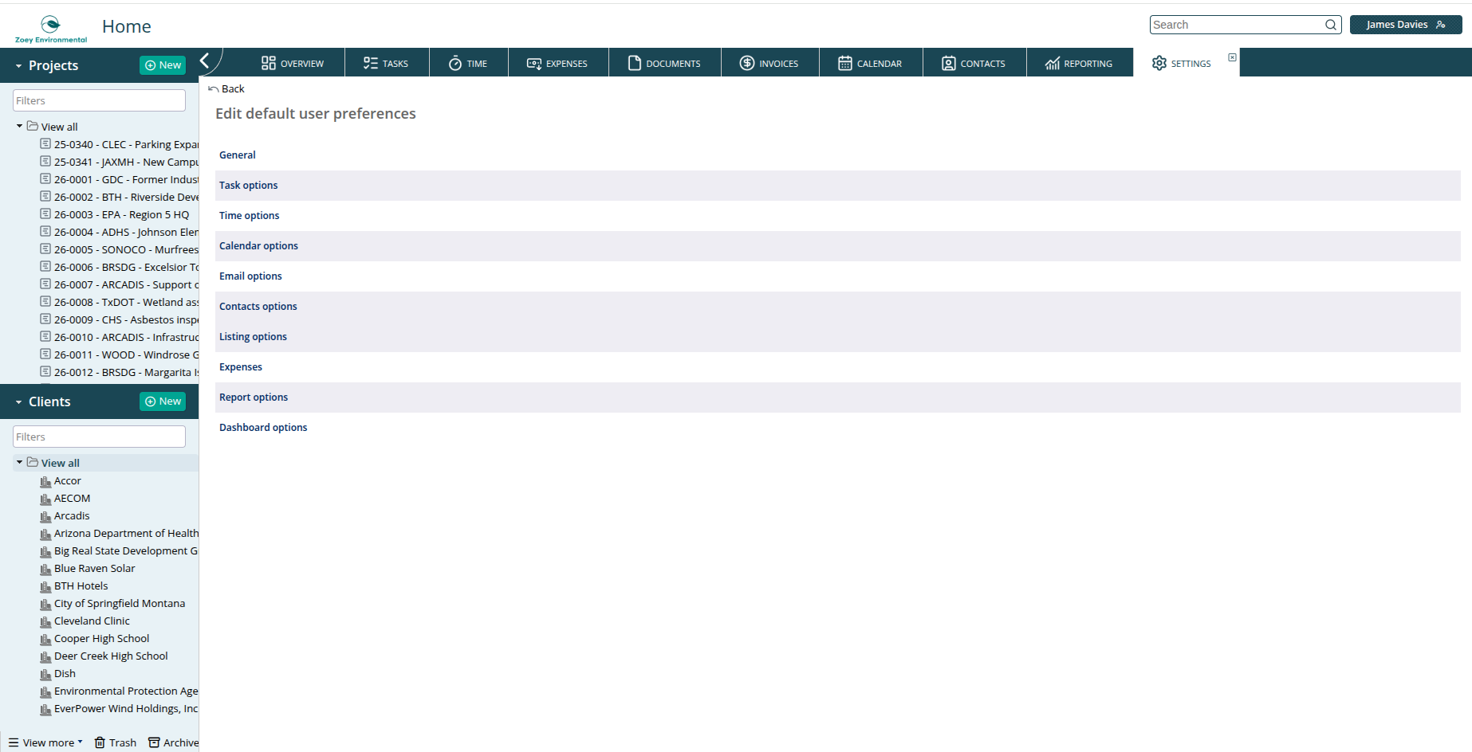The image size is (1472, 752).
Task: Create a New client
Action: coord(163,401)
